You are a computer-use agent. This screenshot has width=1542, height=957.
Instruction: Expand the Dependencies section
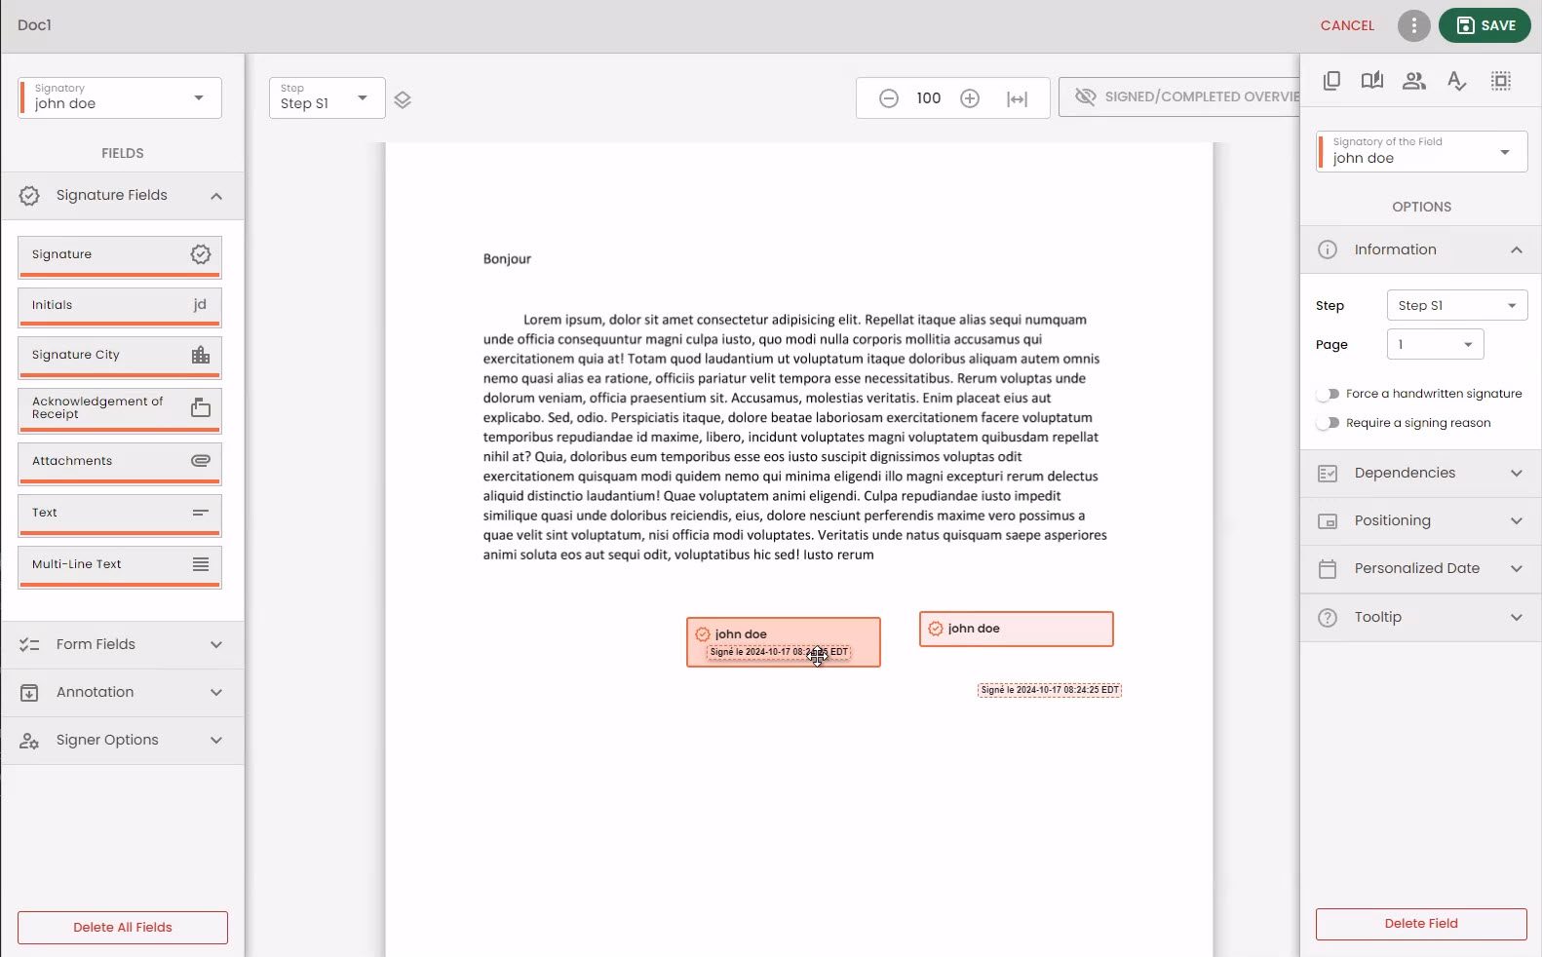(1517, 473)
